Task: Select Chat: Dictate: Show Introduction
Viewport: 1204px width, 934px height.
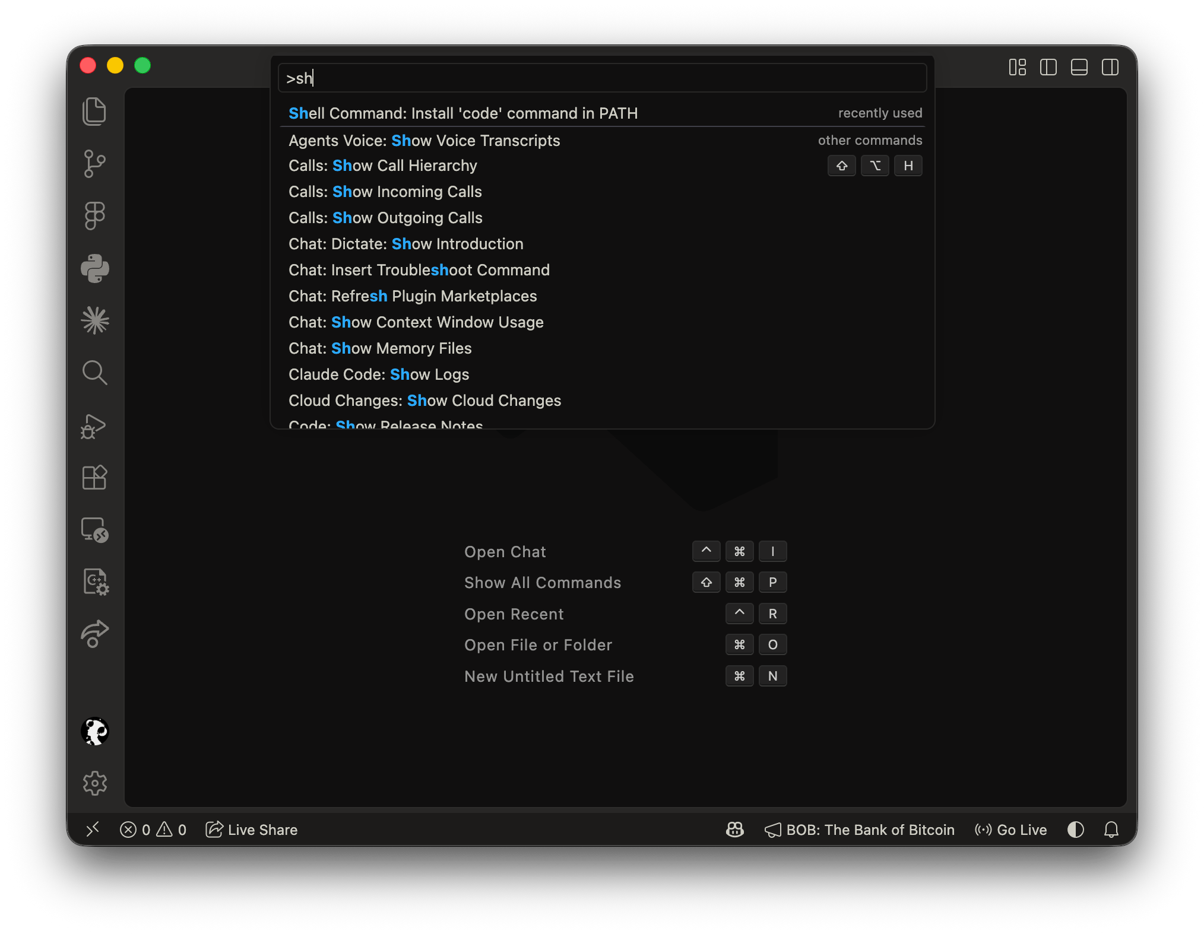Action: (603, 244)
